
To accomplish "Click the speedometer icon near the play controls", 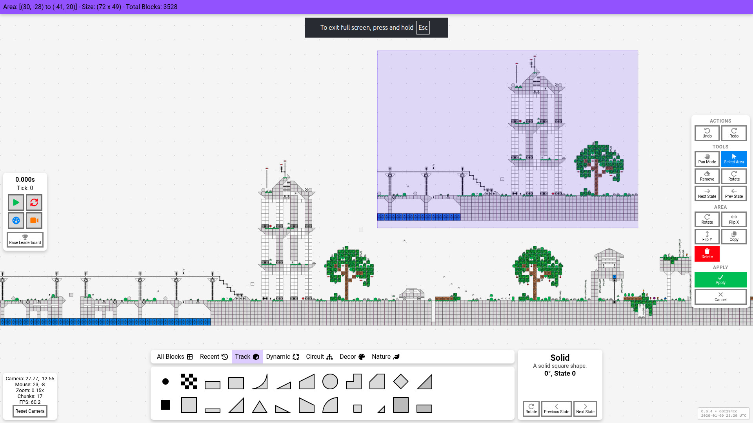I will point(15,220).
